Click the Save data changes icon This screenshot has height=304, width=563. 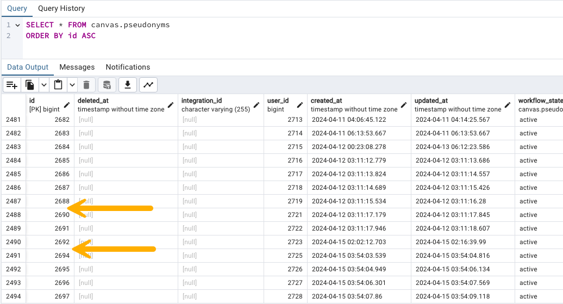pyautogui.click(x=107, y=85)
